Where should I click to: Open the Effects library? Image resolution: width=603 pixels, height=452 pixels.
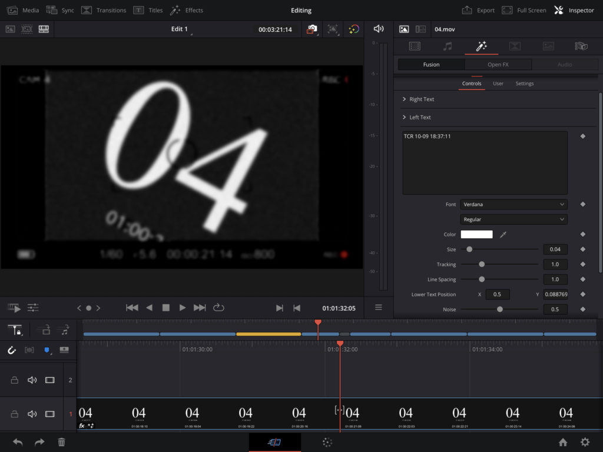click(x=187, y=11)
